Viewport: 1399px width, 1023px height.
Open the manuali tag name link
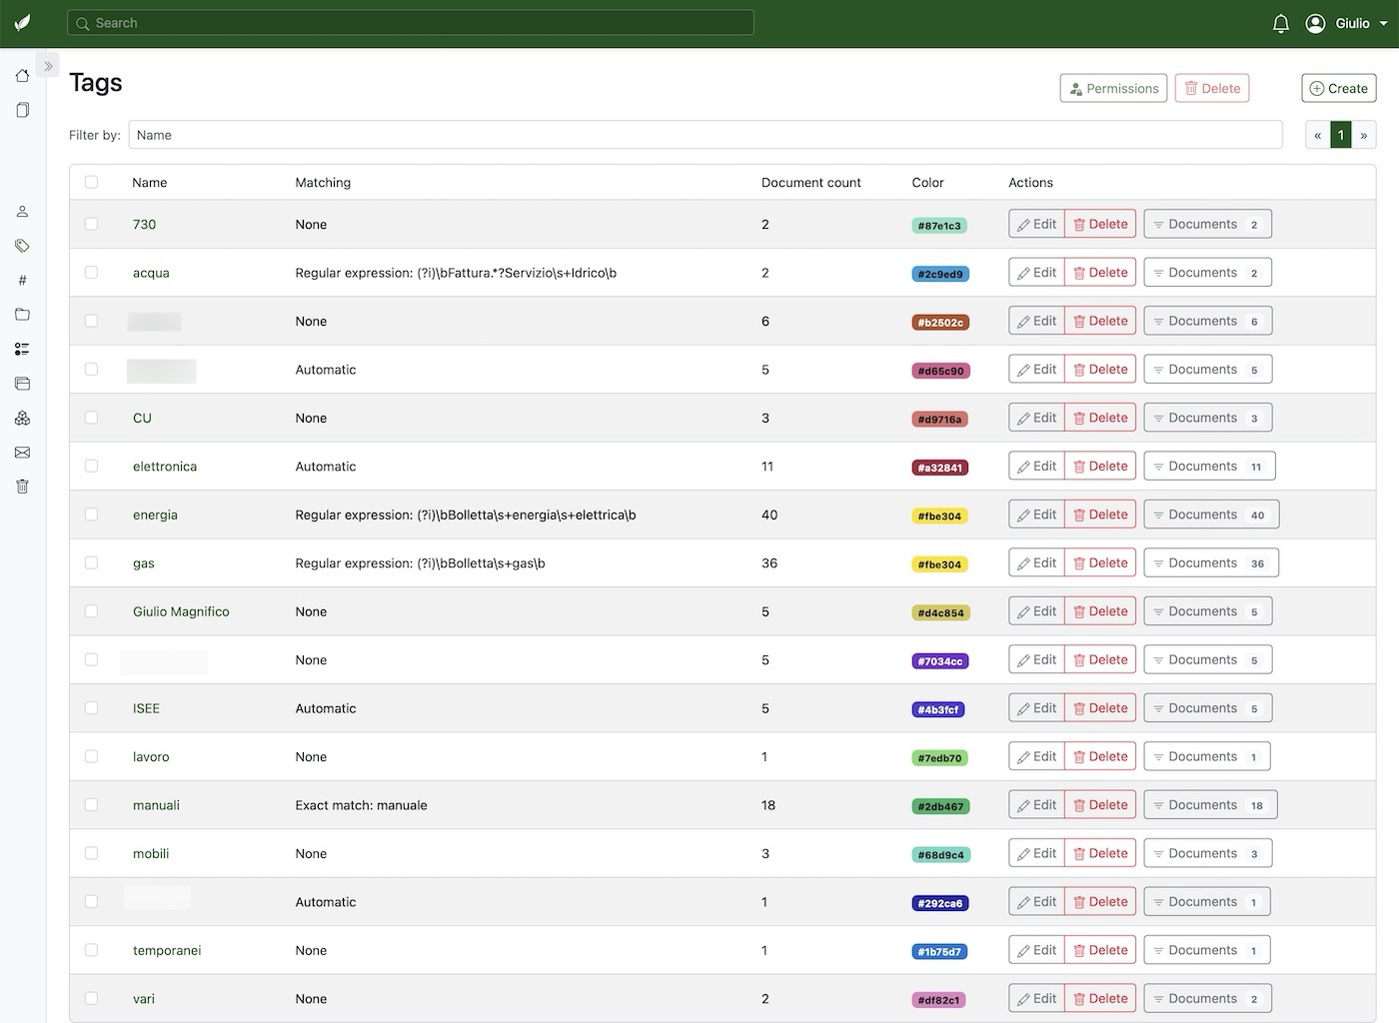156,805
